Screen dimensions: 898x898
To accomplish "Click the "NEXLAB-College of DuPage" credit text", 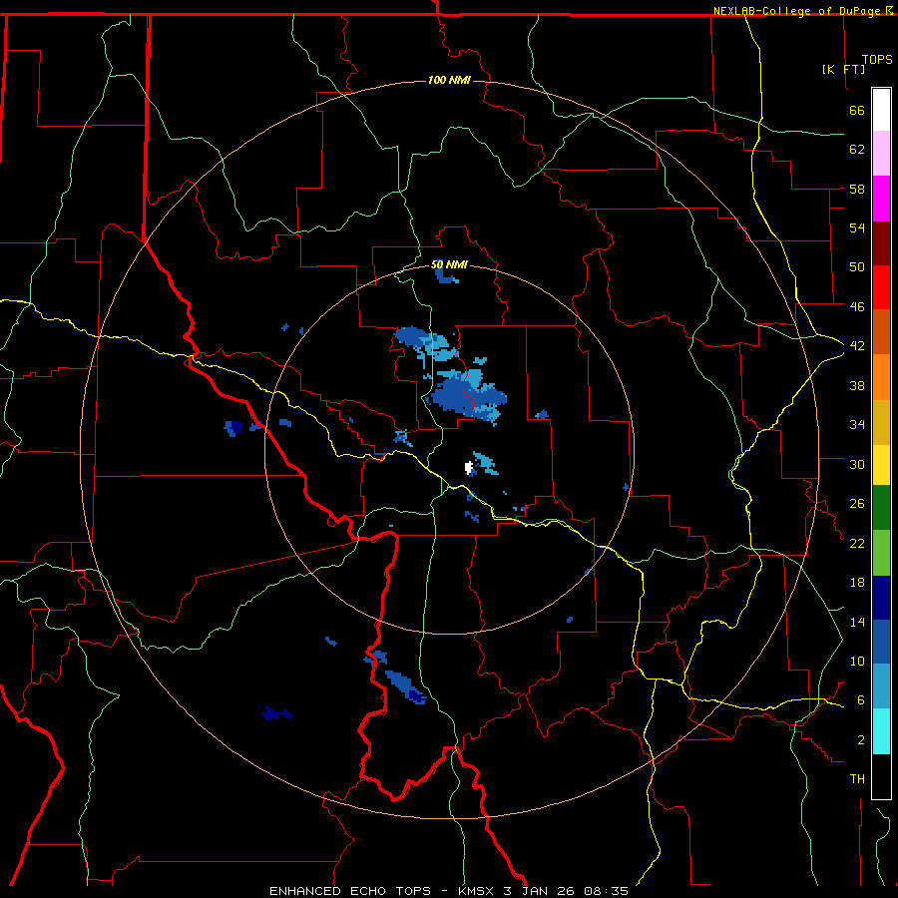I will coord(798,11).
